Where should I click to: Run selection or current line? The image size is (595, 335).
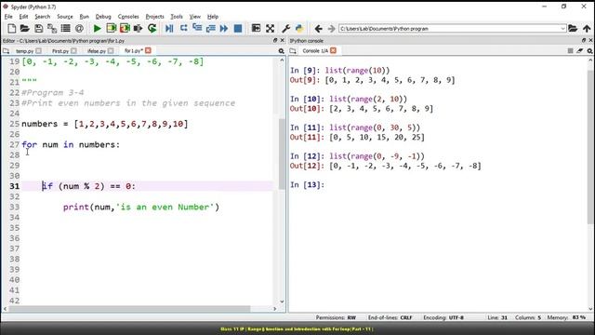139,29
